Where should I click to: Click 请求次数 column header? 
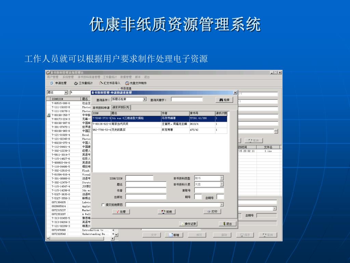[x=221, y=113]
